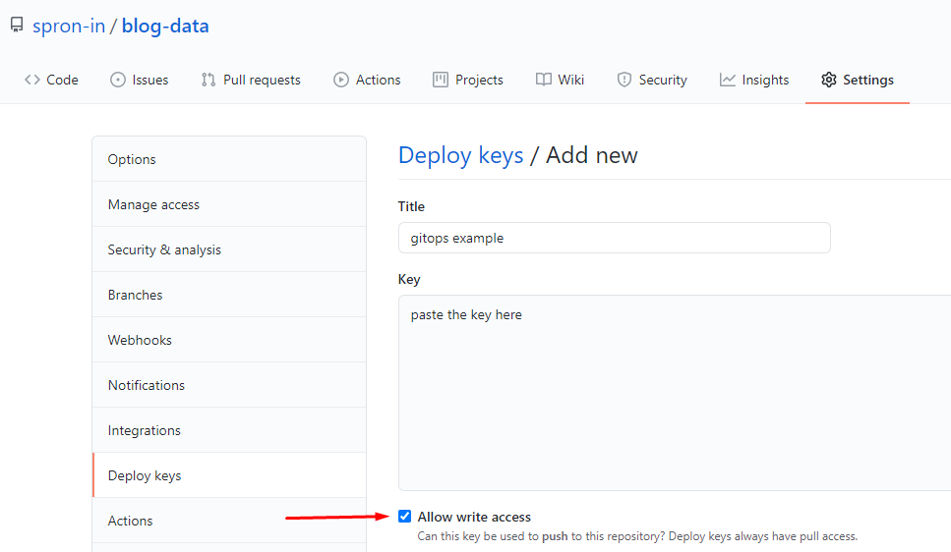The width and height of the screenshot is (951, 552).
Task: Open Webhooks settings in the sidebar
Action: click(x=140, y=340)
